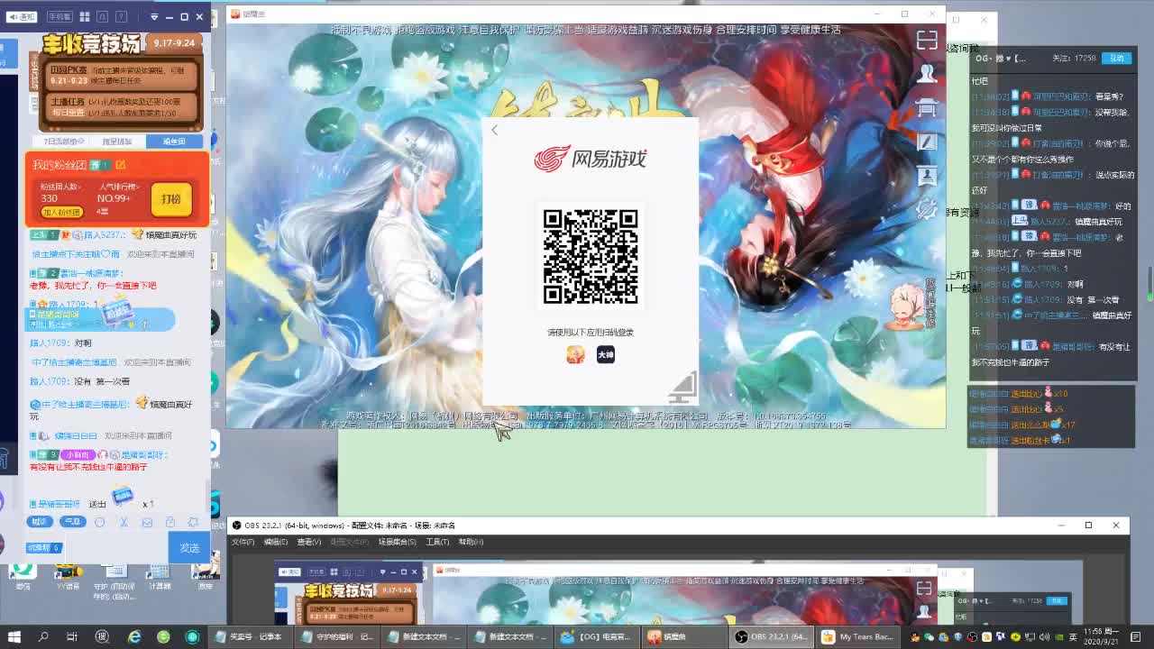
Task: Click the scissors icon in chat toolbar
Action: coord(124,522)
